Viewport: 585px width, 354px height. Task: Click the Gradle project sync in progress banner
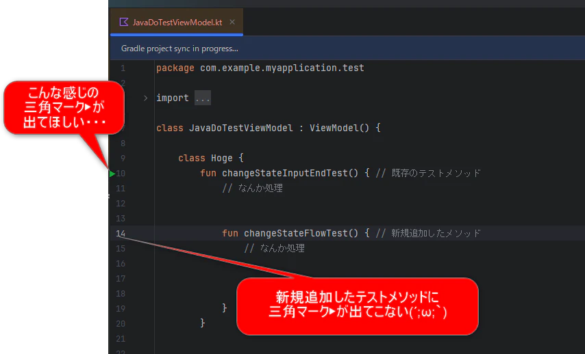point(348,49)
